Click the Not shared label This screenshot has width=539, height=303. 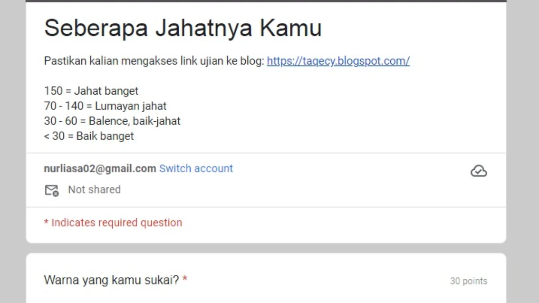(x=94, y=189)
